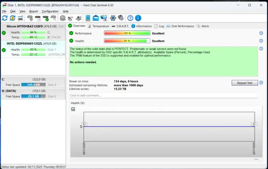Screen dimensions: 268x169
Task: Open the Disk menu
Action: pyautogui.click(x=13, y=11)
